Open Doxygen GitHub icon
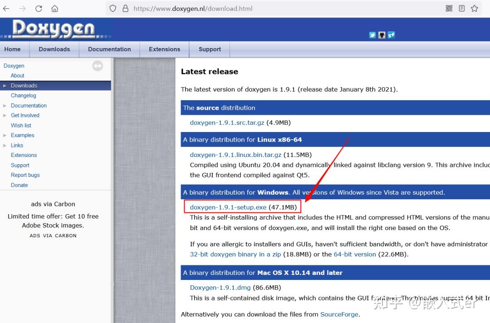The height and width of the screenshot is (323, 490). click(x=382, y=35)
